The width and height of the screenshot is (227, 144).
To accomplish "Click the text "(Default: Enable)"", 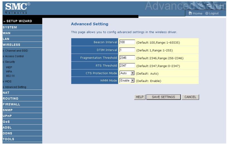I will click(148, 81).
